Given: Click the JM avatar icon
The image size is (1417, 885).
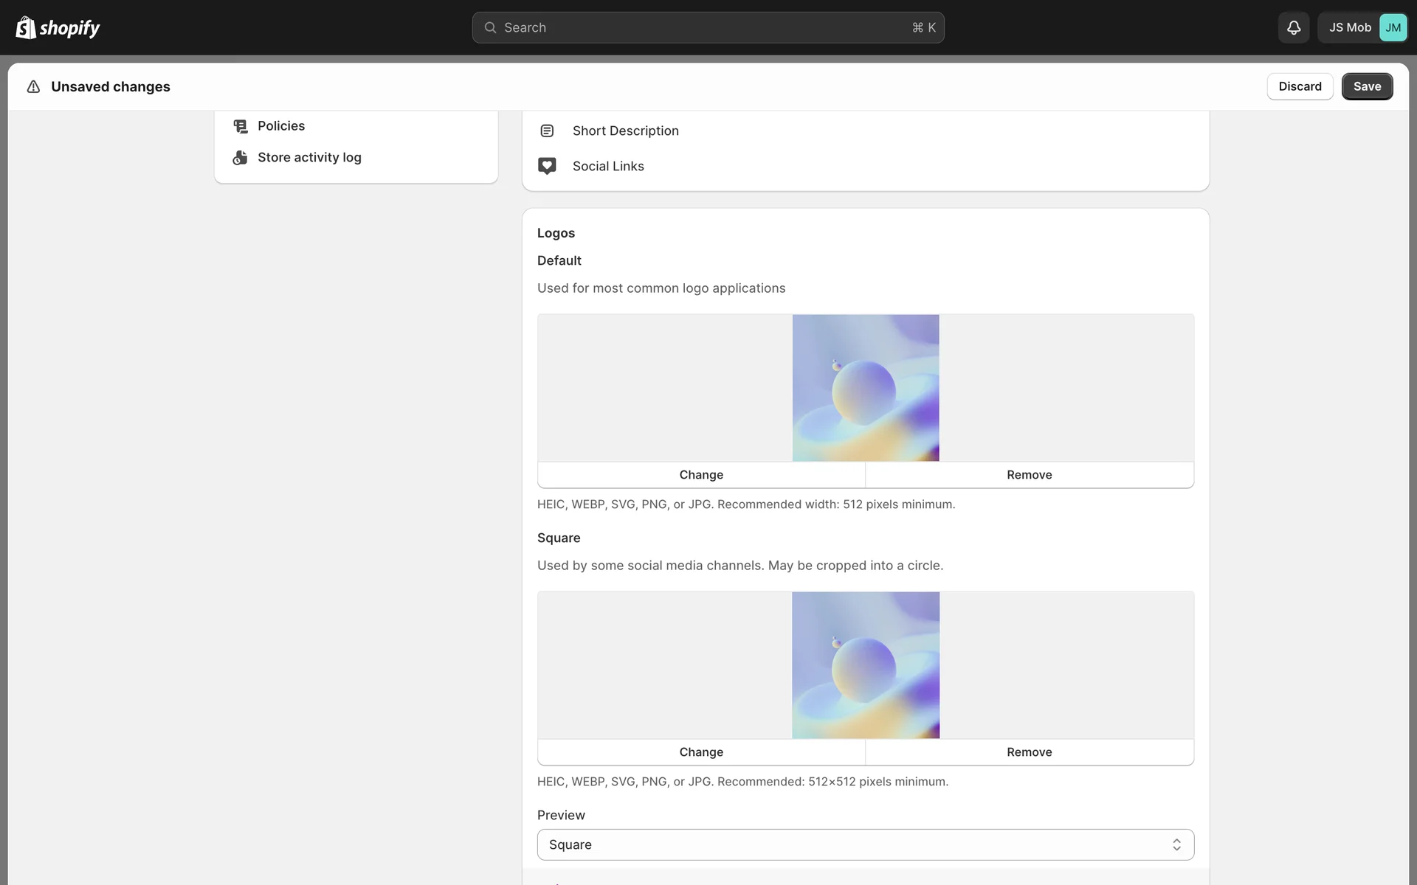Looking at the screenshot, I should click(1393, 27).
